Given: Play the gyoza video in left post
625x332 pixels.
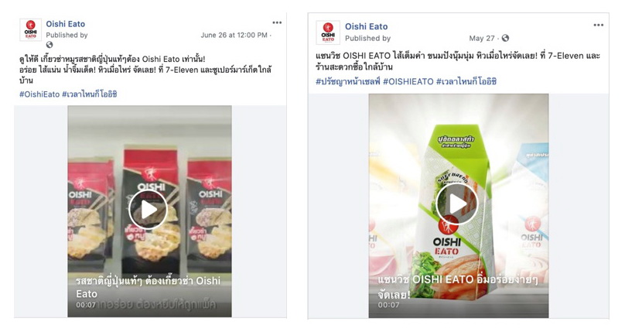Looking at the screenshot, I should (148, 209).
